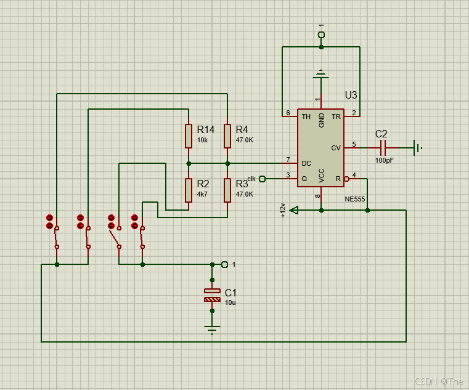
Task: Click the ground symbol above U3
Action: (x=321, y=74)
